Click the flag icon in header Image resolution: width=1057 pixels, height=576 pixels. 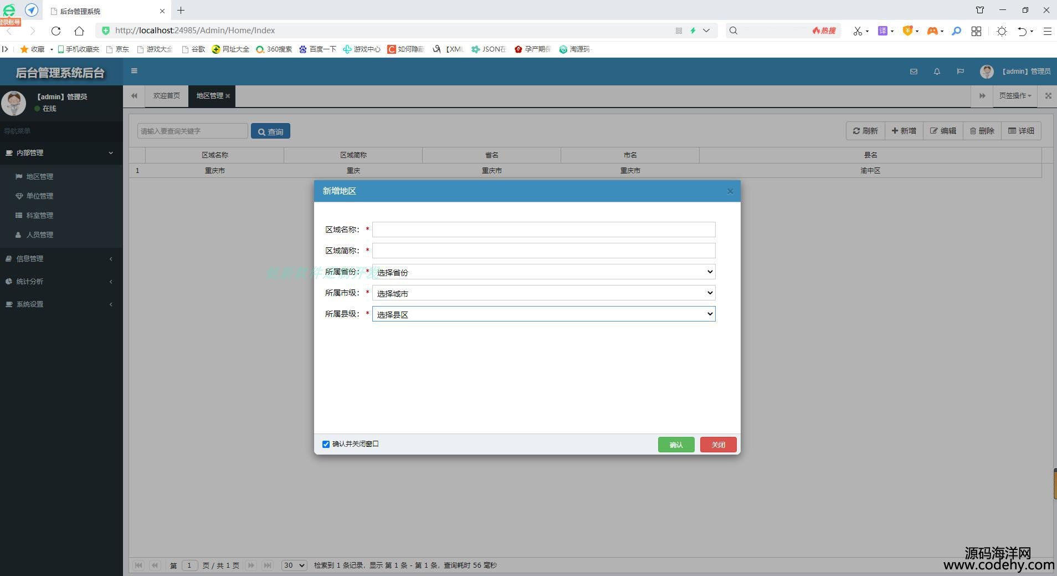(x=960, y=72)
